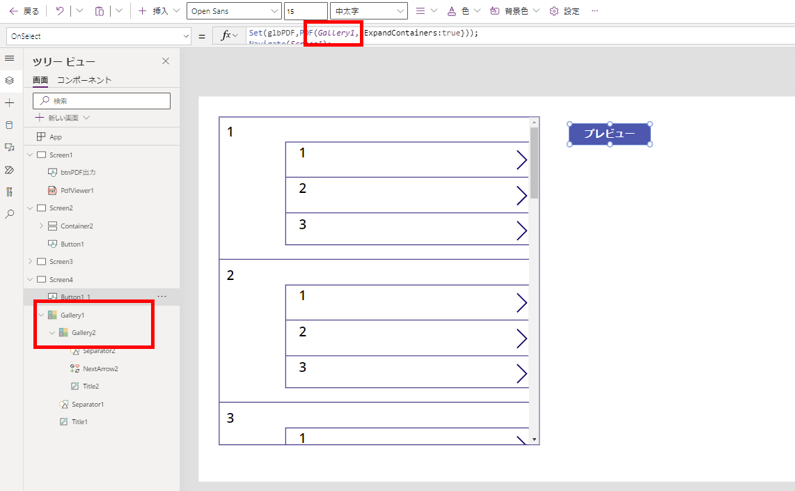Open the Insert panel with plus icon

(x=10, y=102)
